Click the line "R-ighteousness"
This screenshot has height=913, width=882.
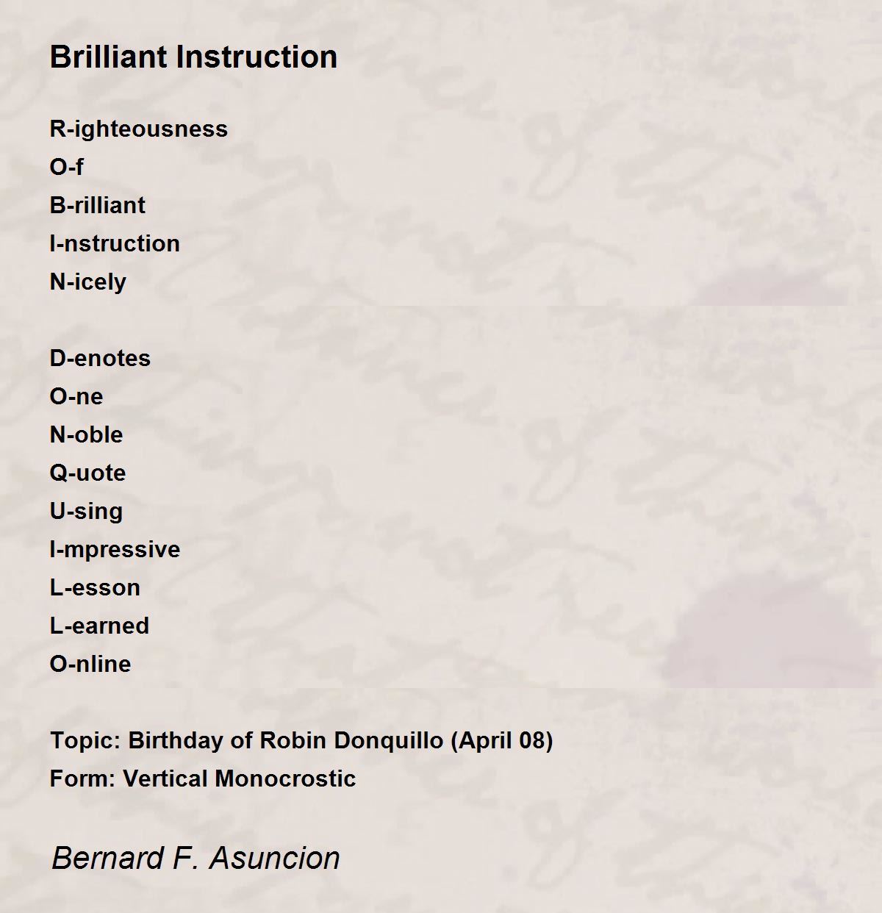(138, 129)
